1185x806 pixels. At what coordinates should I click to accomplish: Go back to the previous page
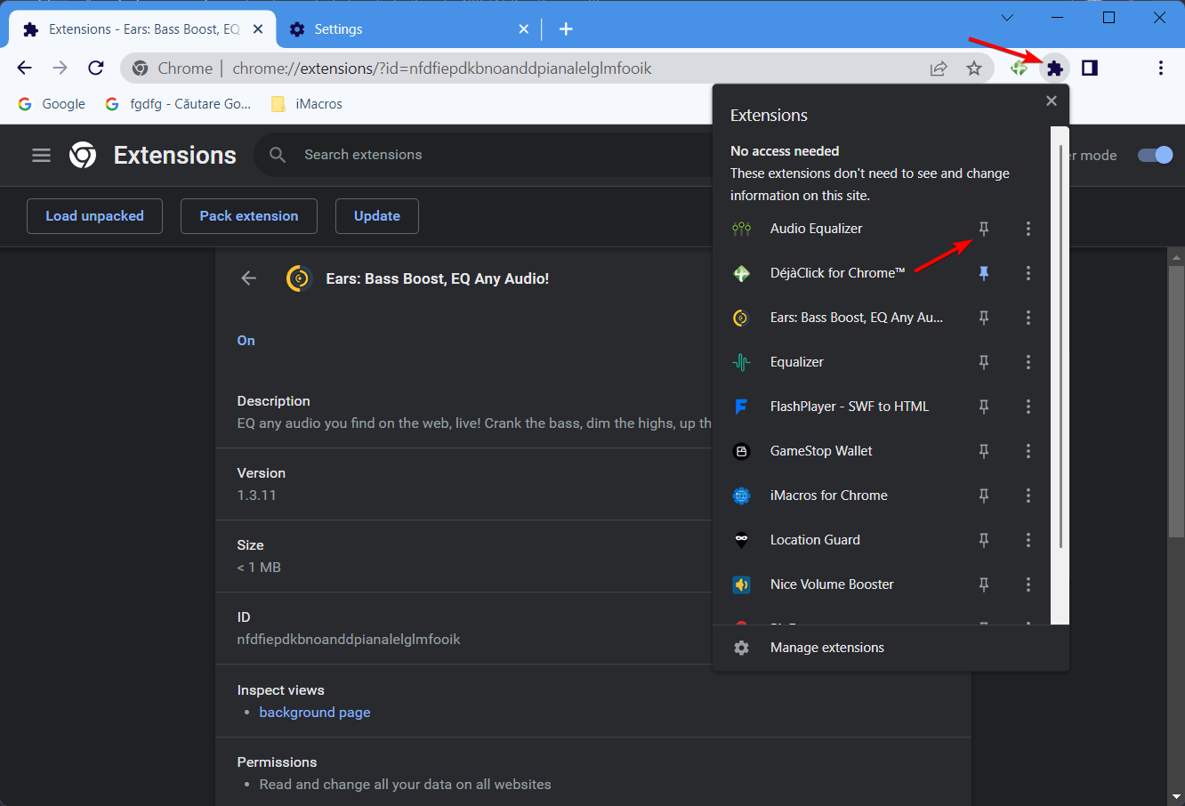tap(25, 69)
